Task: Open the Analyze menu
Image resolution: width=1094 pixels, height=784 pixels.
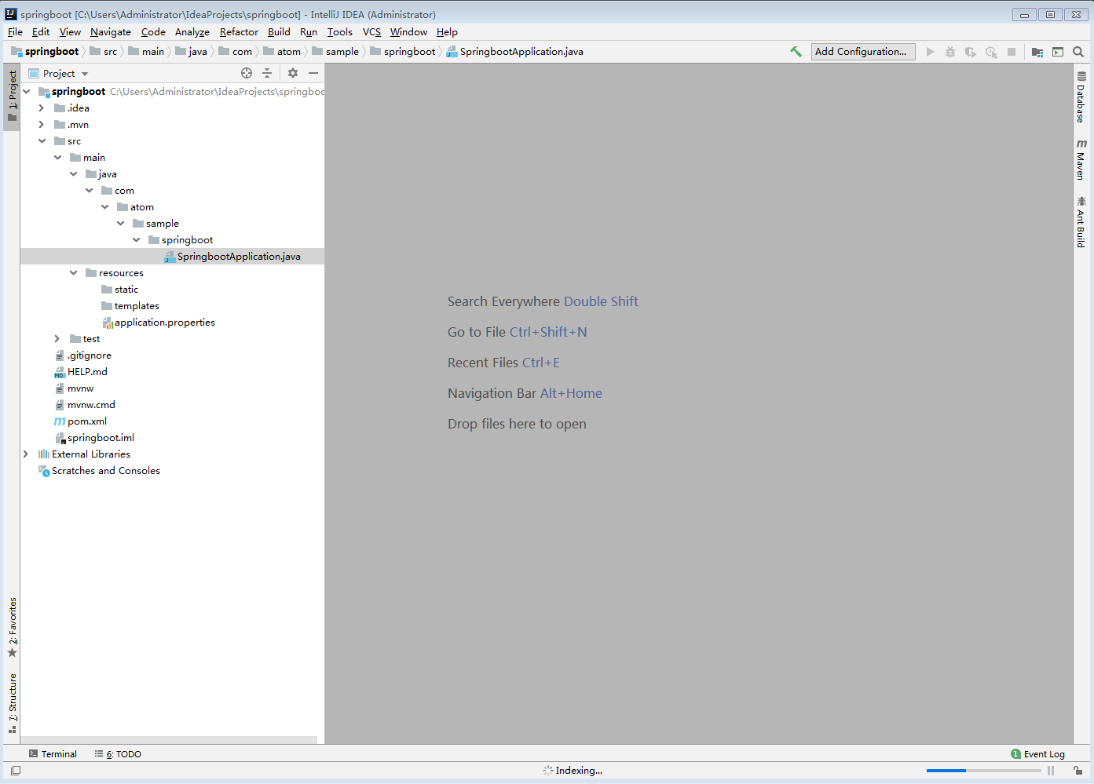Action: [x=192, y=32]
